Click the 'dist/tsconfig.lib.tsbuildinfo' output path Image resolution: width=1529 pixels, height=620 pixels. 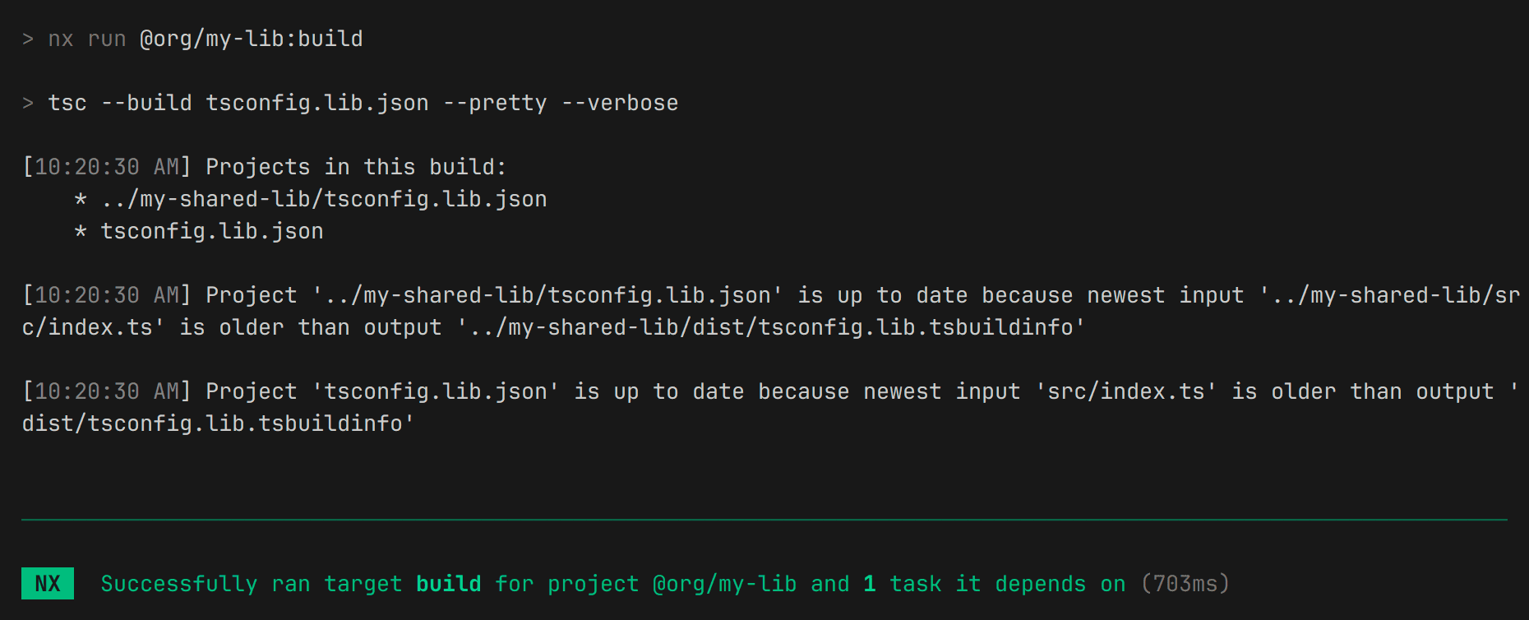click(219, 423)
